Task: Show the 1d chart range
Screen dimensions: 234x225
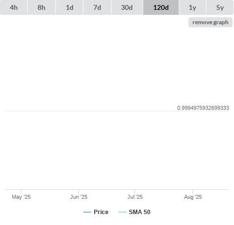Action: [x=70, y=7]
